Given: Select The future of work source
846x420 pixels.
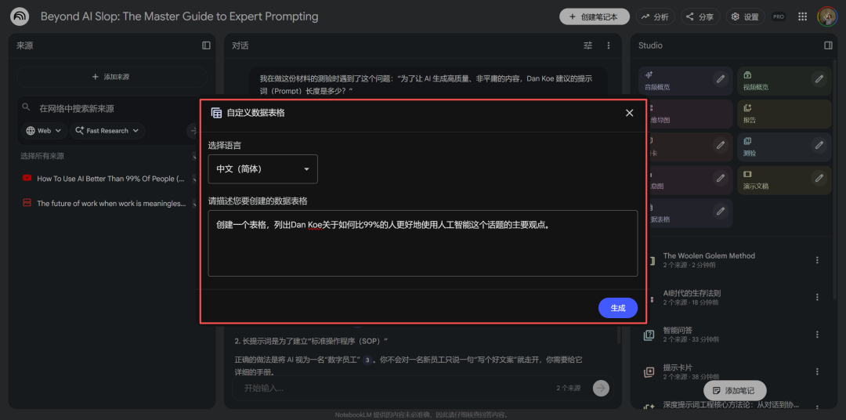Looking at the screenshot, I should pos(112,203).
